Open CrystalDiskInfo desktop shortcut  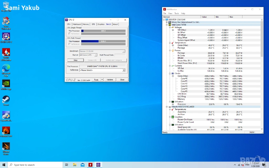[x=6, y=115]
